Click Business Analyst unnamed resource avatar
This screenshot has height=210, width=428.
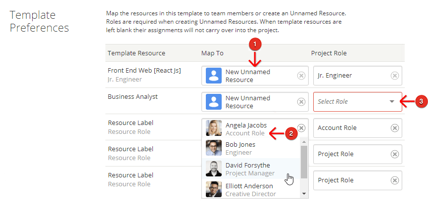(x=213, y=102)
